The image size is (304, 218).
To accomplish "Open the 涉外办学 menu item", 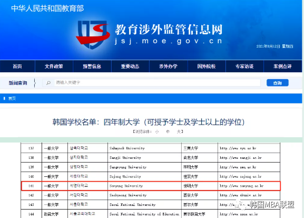I will (x=168, y=67).
